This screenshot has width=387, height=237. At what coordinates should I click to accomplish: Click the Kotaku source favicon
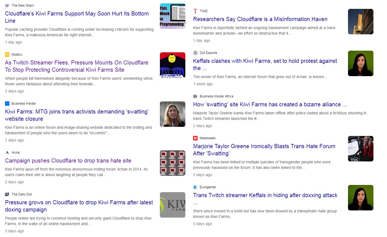click(x=7, y=55)
